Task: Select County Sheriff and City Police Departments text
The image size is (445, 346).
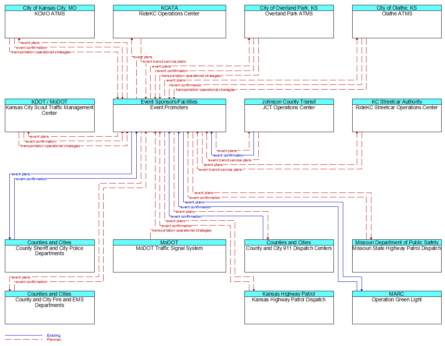Action: [50, 251]
